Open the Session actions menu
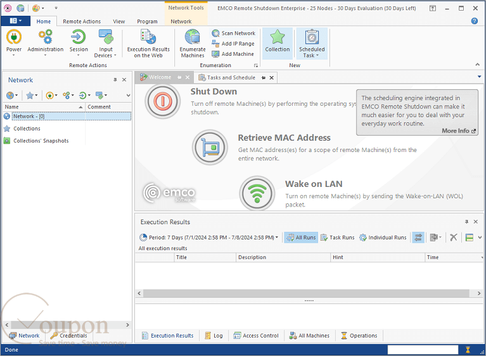 click(79, 43)
